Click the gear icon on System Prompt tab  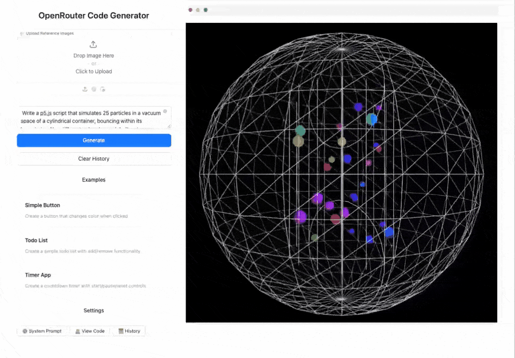(25, 331)
